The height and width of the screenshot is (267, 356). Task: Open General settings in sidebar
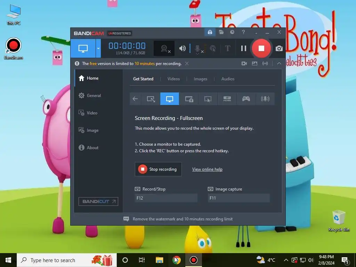[98, 96]
